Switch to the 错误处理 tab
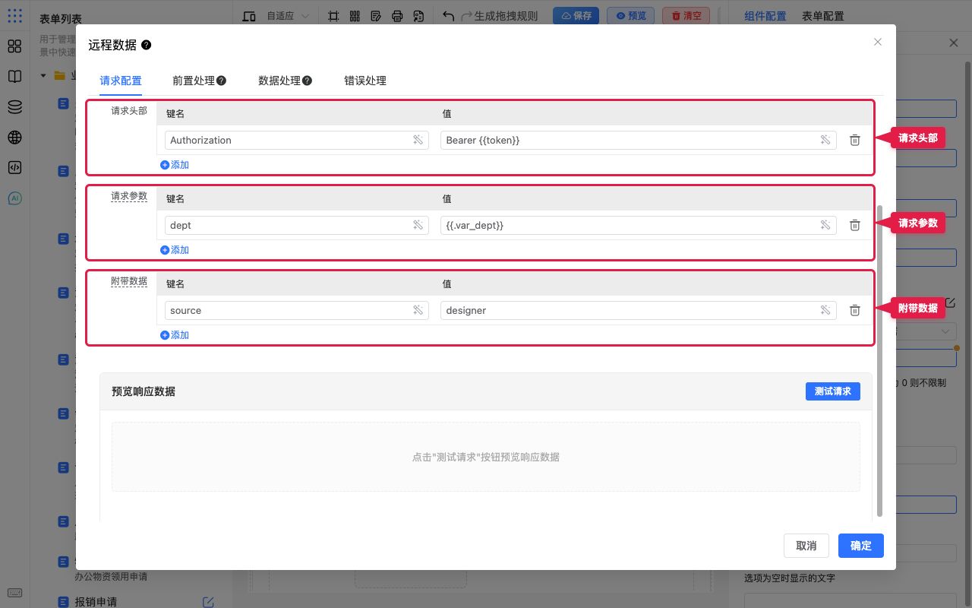Image resolution: width=972 pixels, height=608 pixels. pos(365,81)
